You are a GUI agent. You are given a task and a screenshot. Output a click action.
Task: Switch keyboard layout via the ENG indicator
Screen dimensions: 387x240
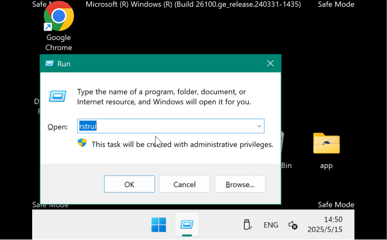pos(270,225)
